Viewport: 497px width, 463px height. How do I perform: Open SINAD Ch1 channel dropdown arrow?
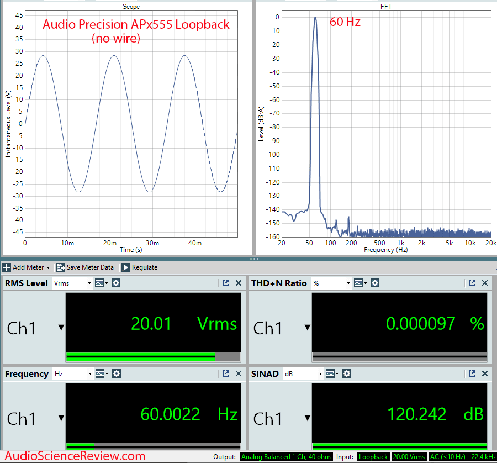(x=307, y=418)
